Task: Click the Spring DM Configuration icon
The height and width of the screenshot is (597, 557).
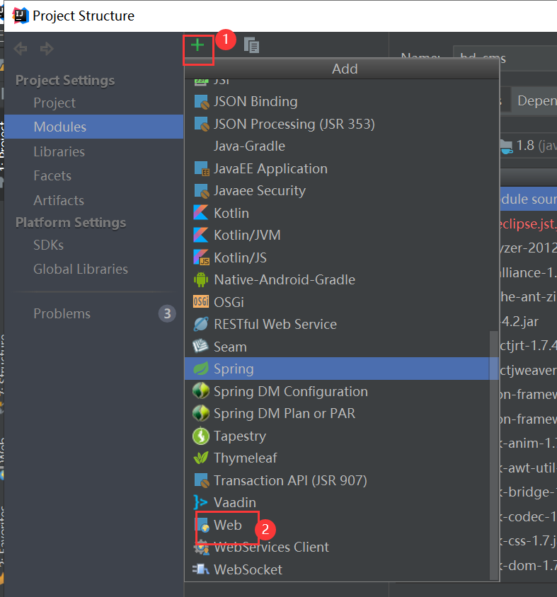Action: [201, 391]
